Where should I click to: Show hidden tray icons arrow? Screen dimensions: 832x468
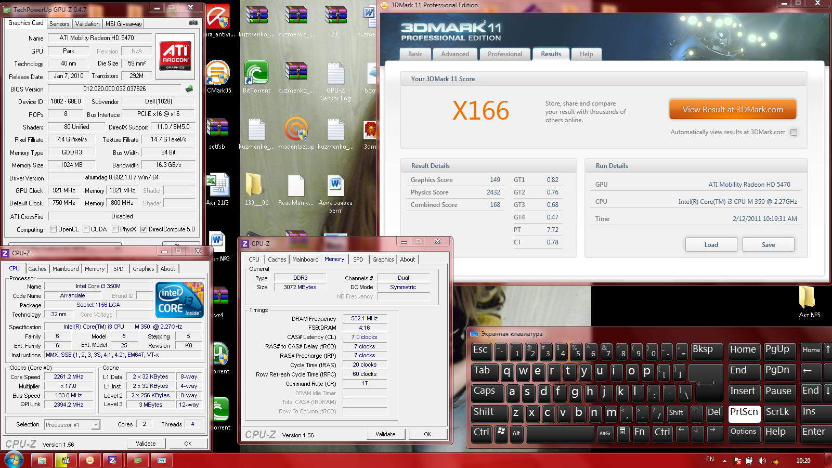pyautogui.click(x=724, y=460)
